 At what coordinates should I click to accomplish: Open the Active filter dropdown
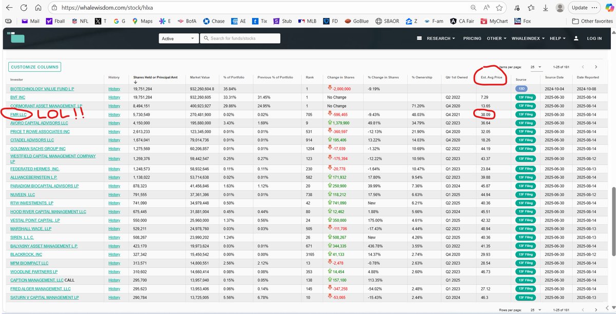point(178,38)
